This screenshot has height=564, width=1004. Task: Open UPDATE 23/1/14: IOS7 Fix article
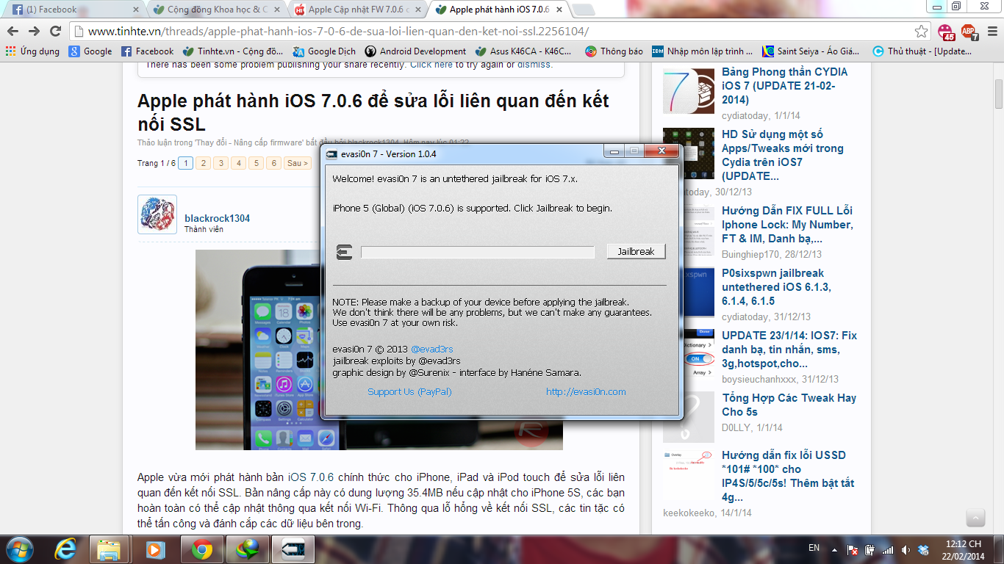[789, 350]
